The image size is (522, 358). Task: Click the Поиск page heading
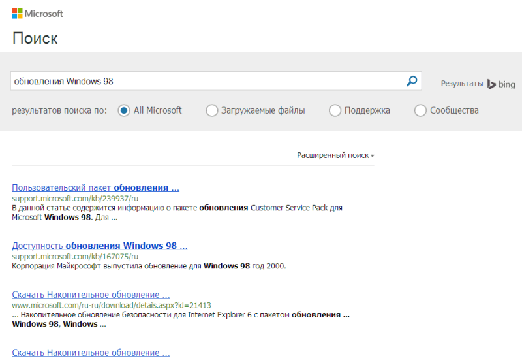35,39
